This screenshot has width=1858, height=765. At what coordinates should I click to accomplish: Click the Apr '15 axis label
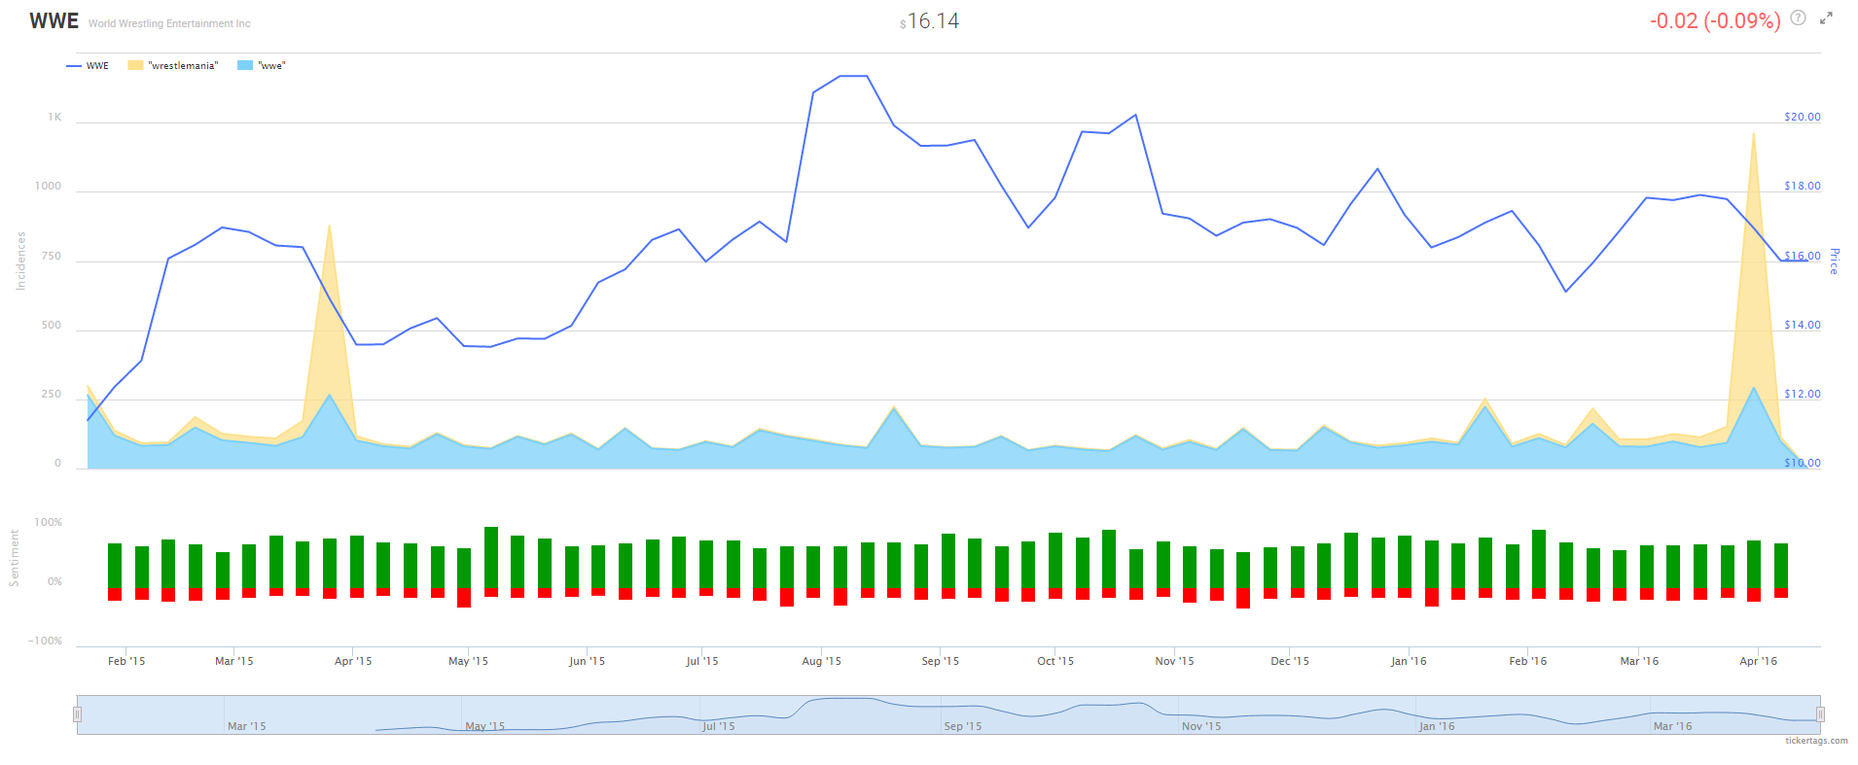[353, 661]
